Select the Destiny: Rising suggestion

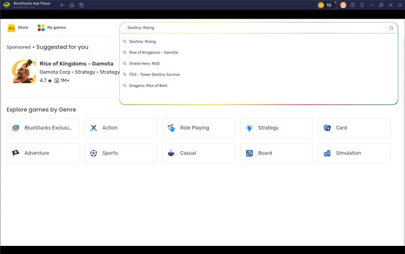point(259,42)
